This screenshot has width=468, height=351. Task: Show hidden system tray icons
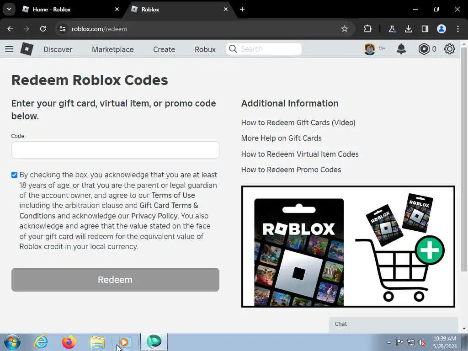pyautogui.click(x=388, y=342)
